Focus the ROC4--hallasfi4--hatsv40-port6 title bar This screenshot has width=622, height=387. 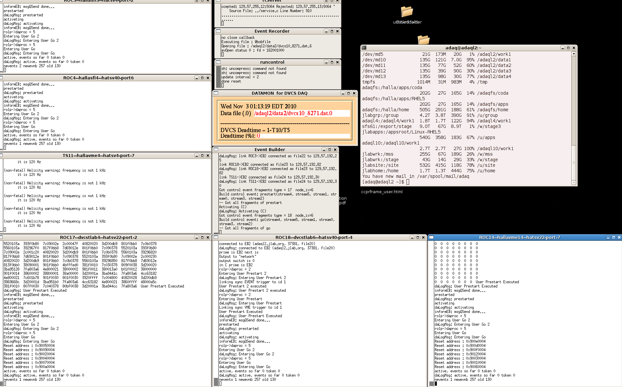[98, 78]
